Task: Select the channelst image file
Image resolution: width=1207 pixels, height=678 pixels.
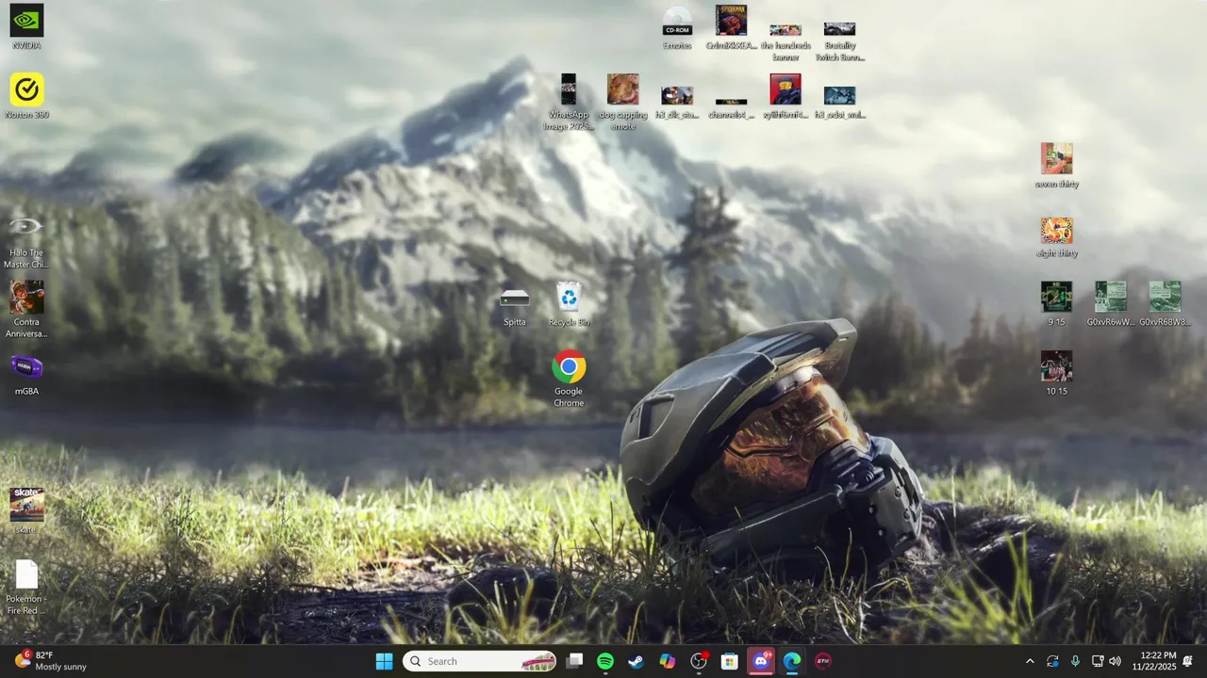Action: (731, 106)
